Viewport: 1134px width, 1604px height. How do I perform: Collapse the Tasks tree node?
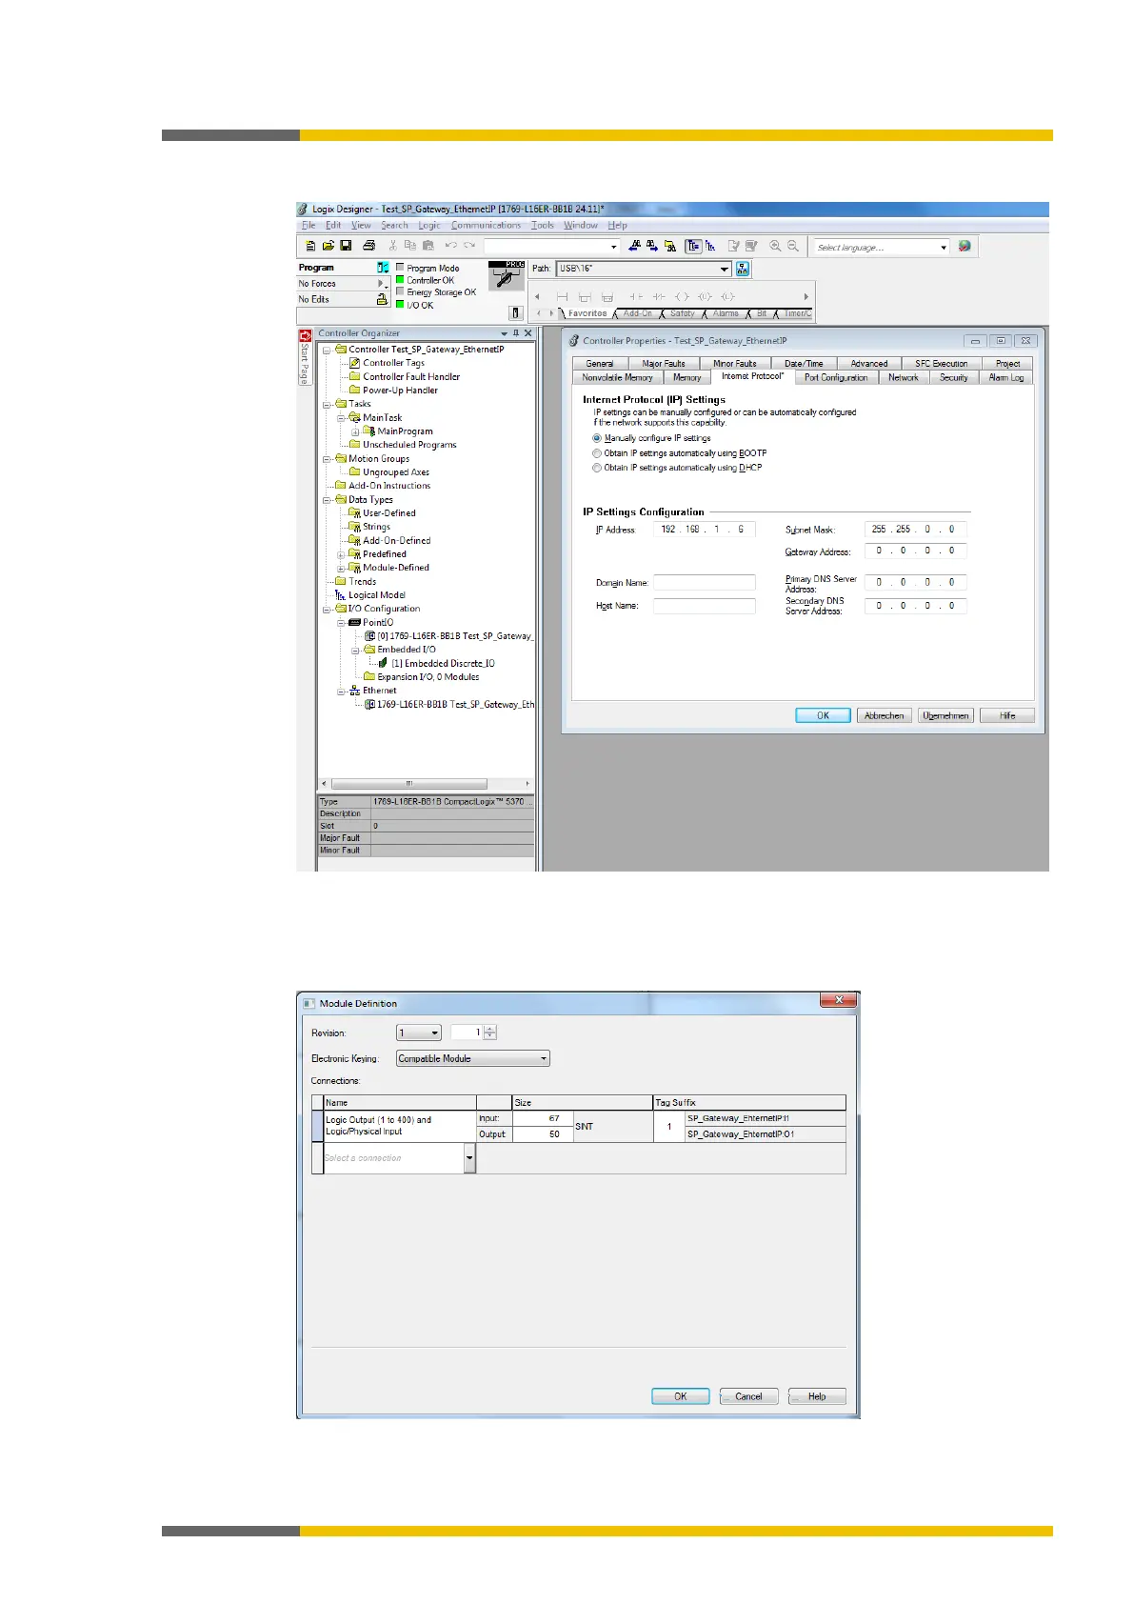327,404
